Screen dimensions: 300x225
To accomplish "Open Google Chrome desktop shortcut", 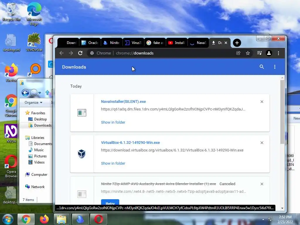I will (x=11, y=105).
